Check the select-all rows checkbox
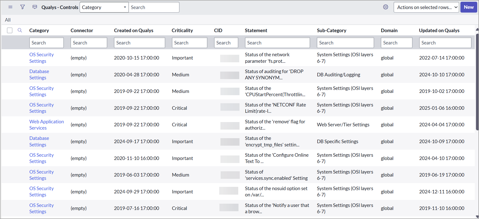The width and height of the screenshot is (479, 219). (10, 30)
